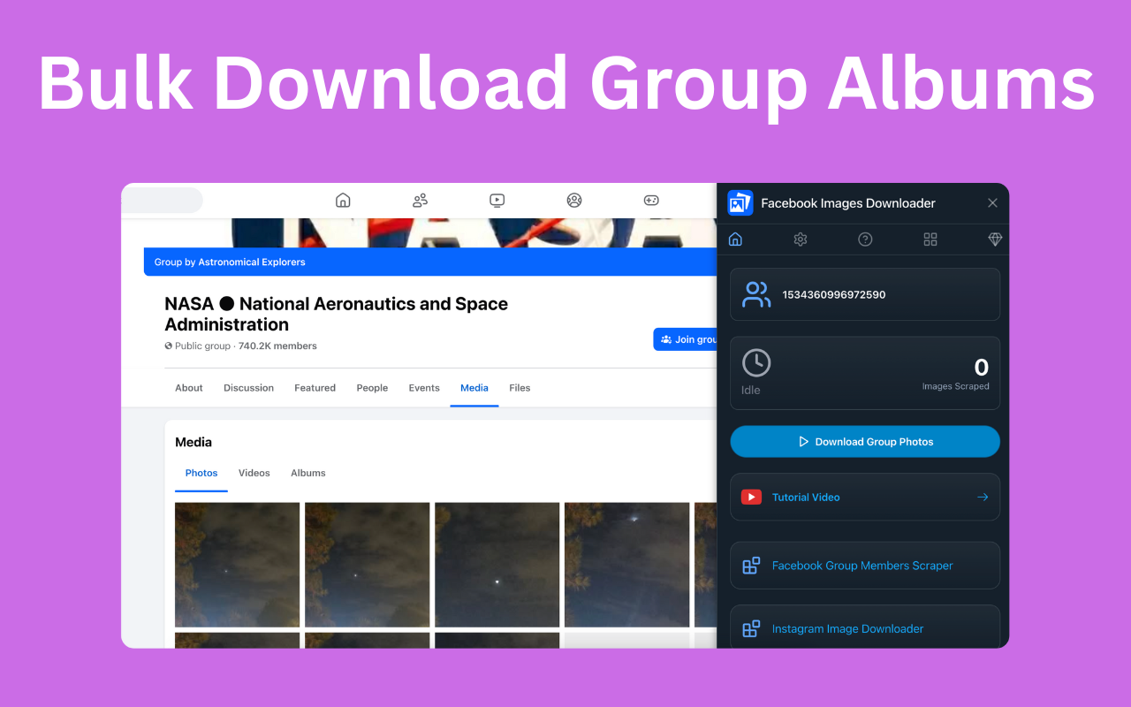
Task: Go to the extension Home tab icon
Action: coord(735,239)
